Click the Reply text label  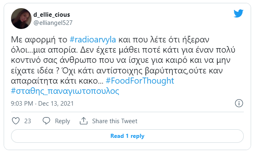(x=63, y=121)
